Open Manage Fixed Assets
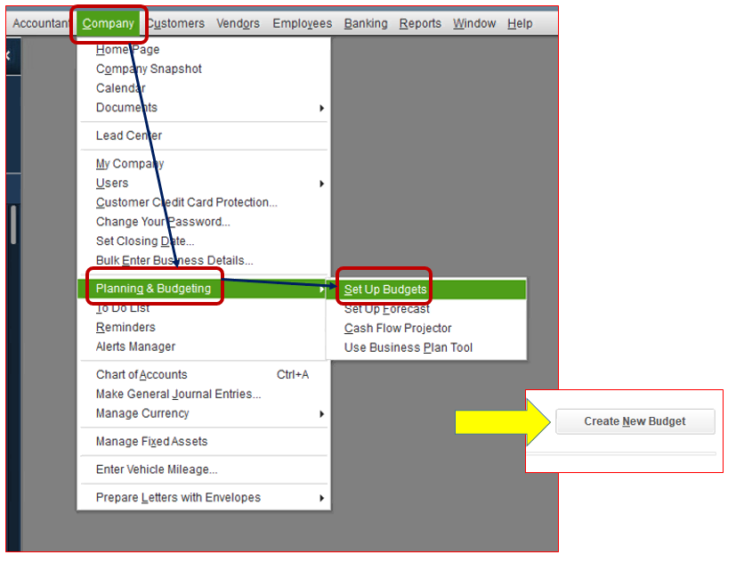Image resolution: width=744 pixels, height=571 pixels. [x=204, y=442]
